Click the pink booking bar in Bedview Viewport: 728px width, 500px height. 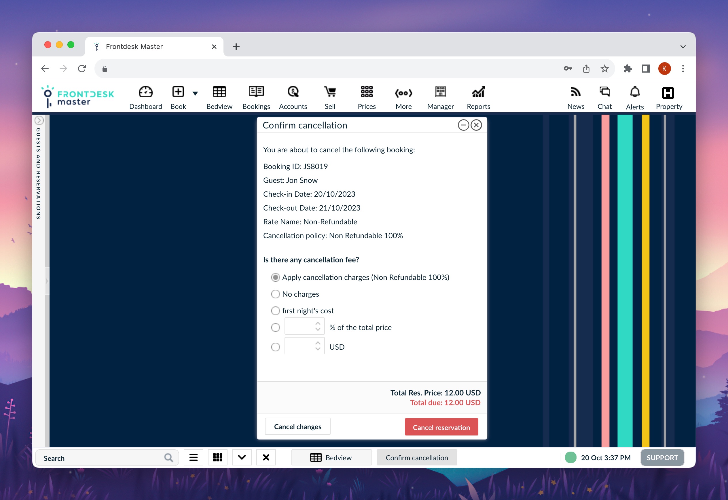[x=605, y=281]
